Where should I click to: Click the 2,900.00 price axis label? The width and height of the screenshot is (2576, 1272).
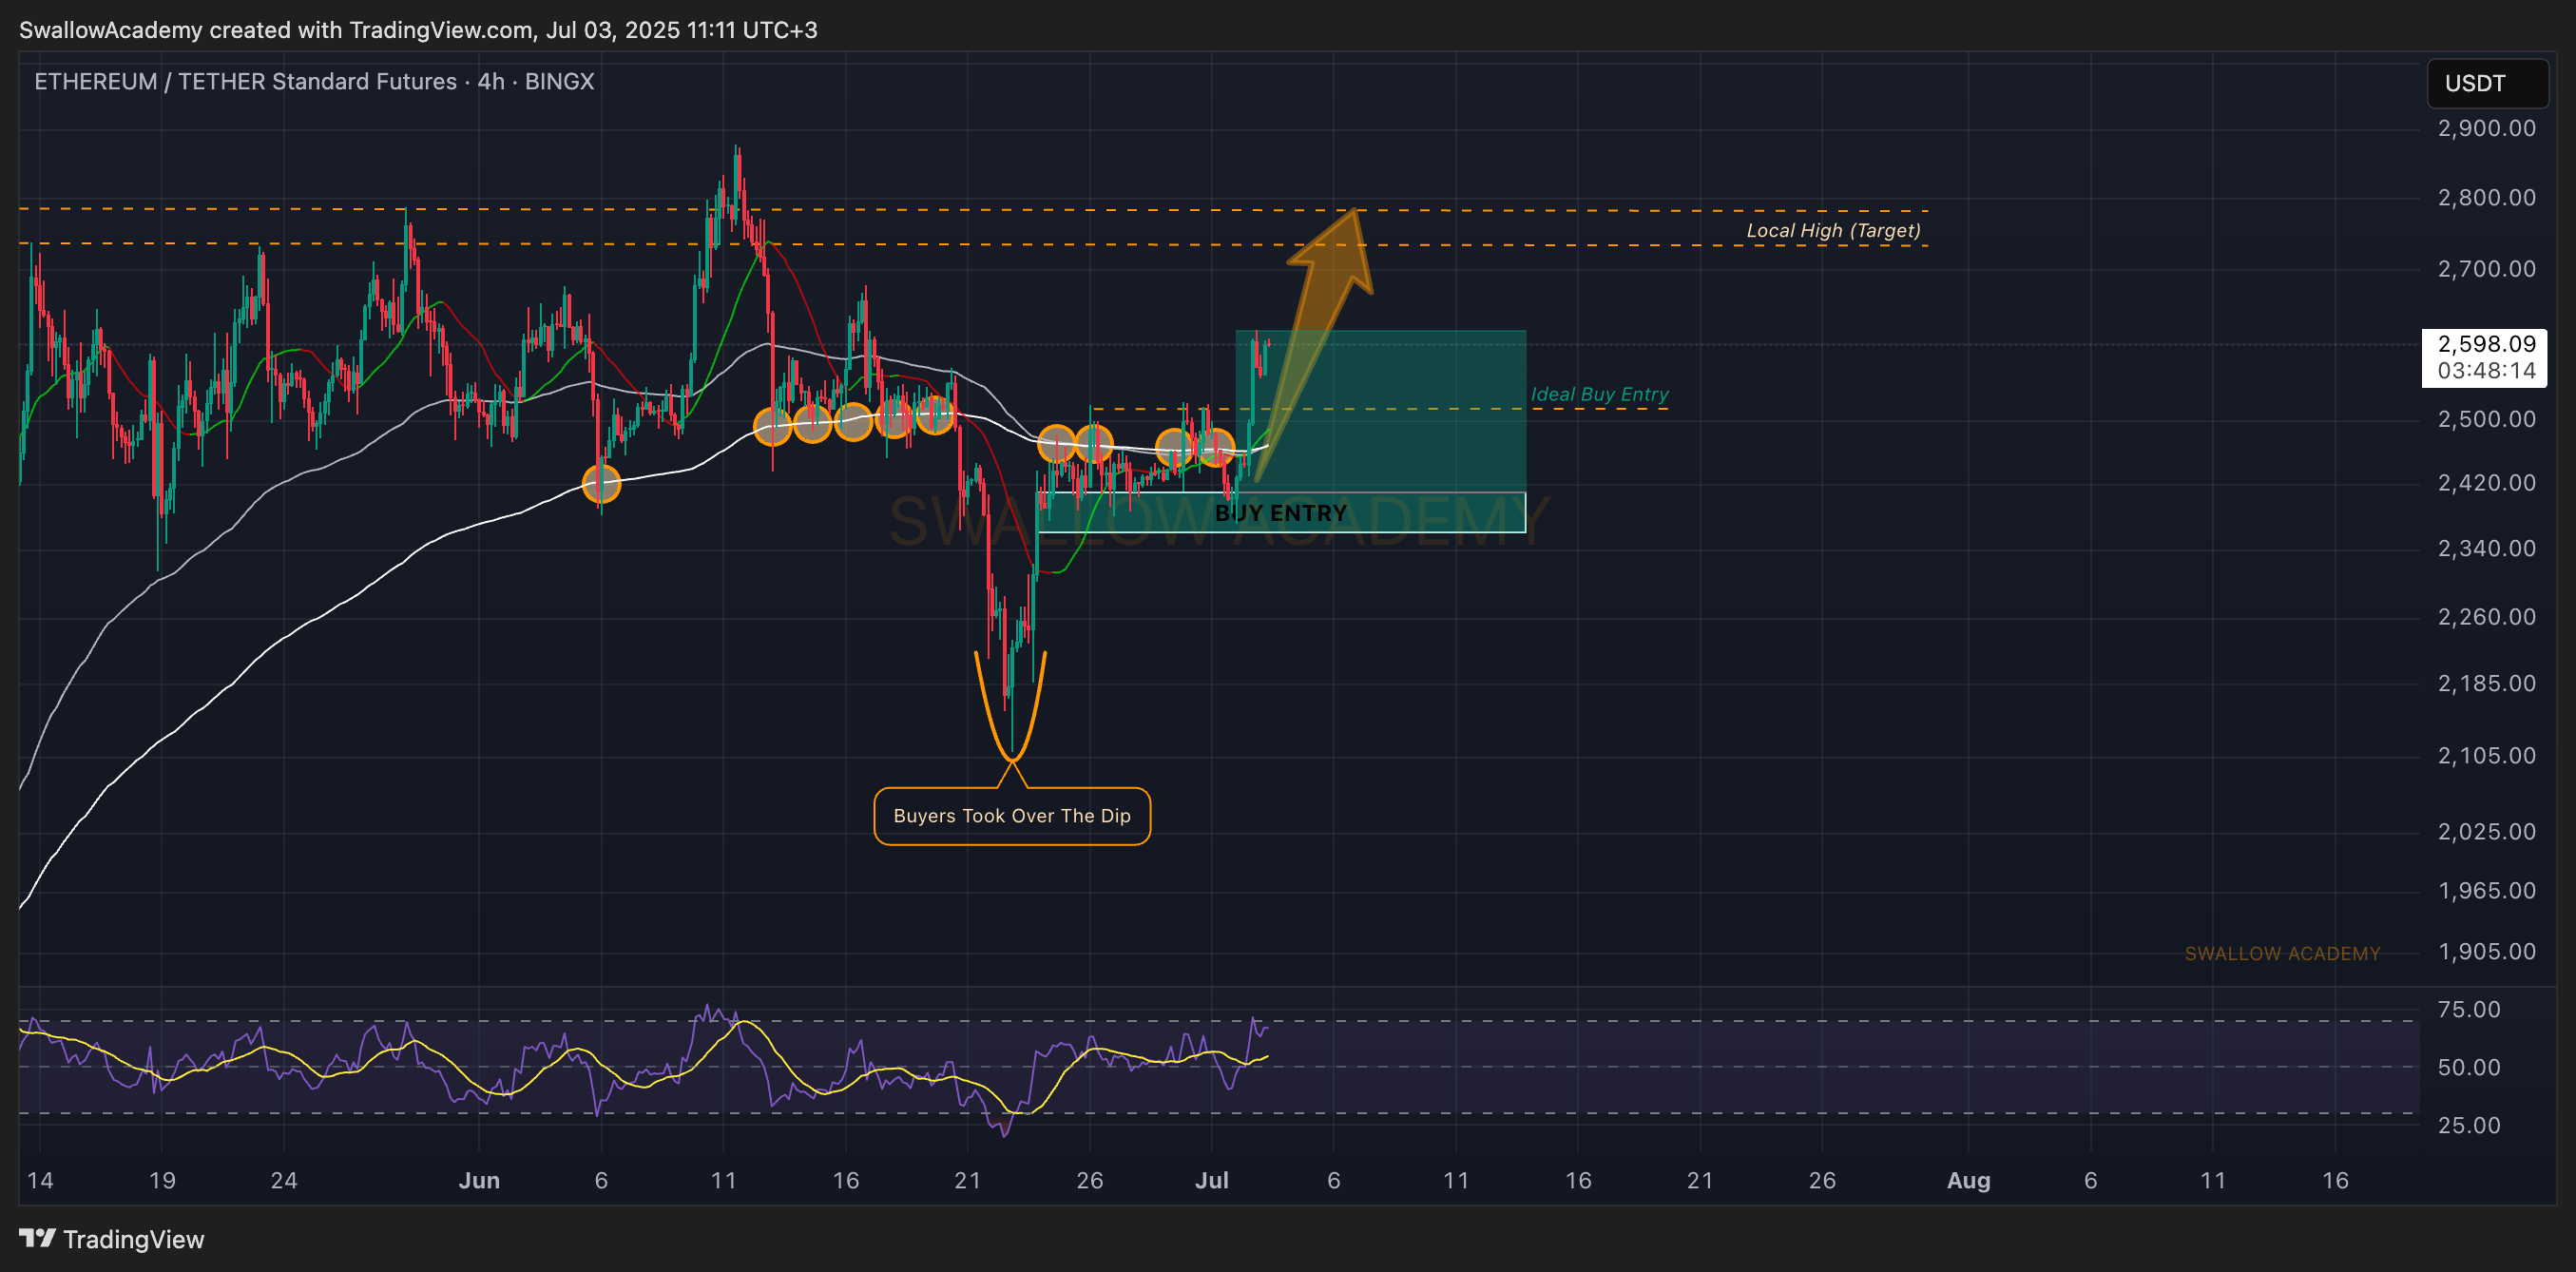click(2486, 128)
